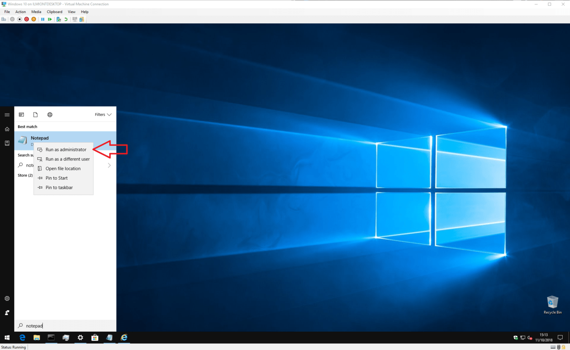Screen dimensions: 570x350
Task: Launch Microsoft Edge from taskbar
Action: click(22, 338)
